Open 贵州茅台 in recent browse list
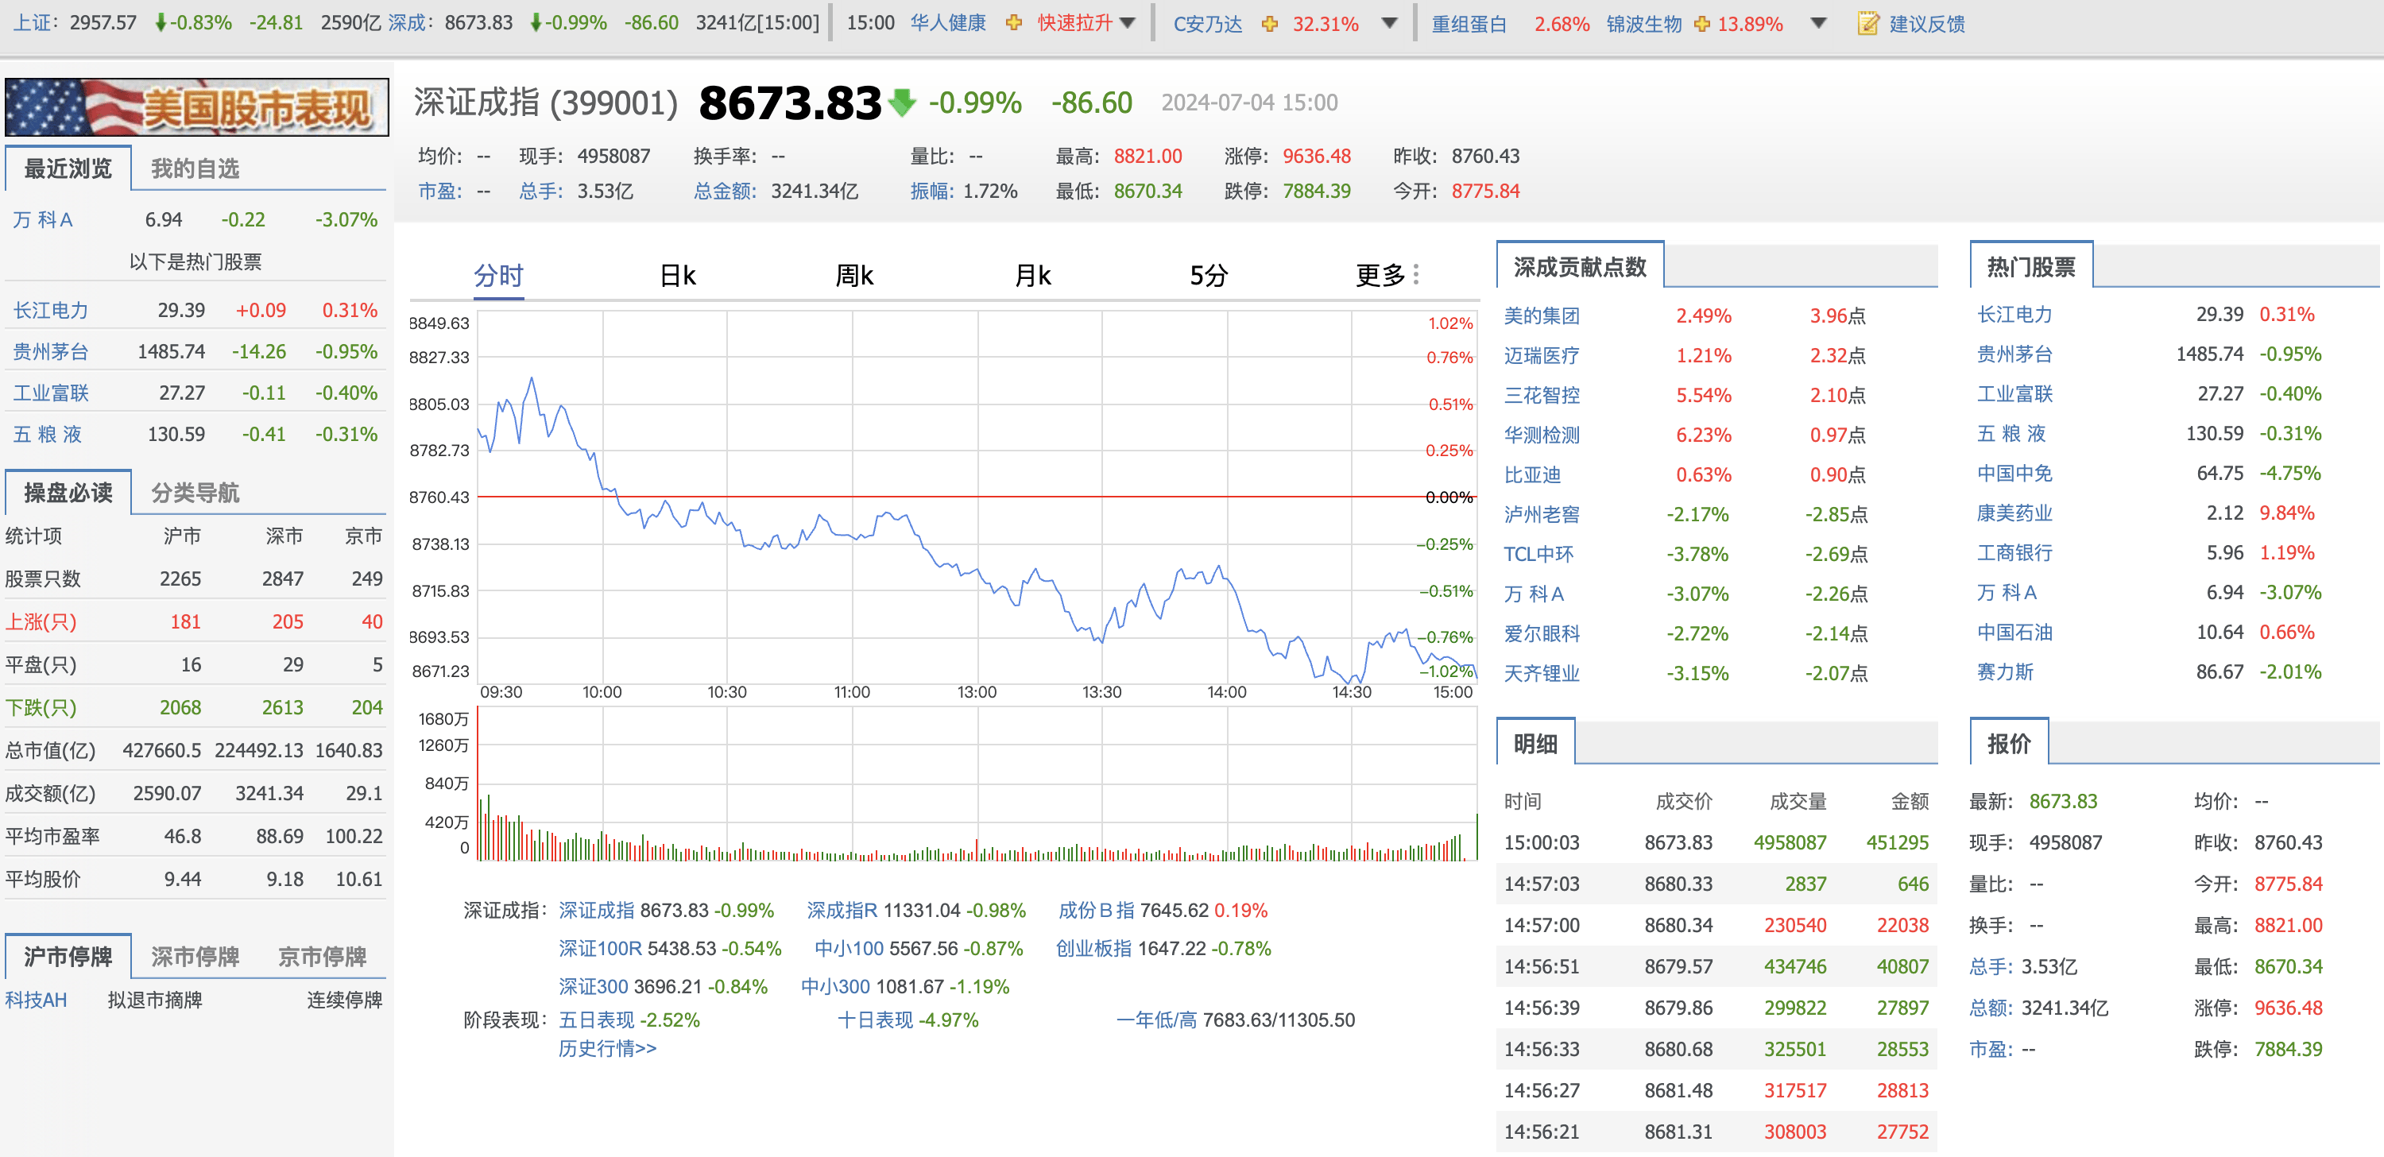 tap(51, 352)
